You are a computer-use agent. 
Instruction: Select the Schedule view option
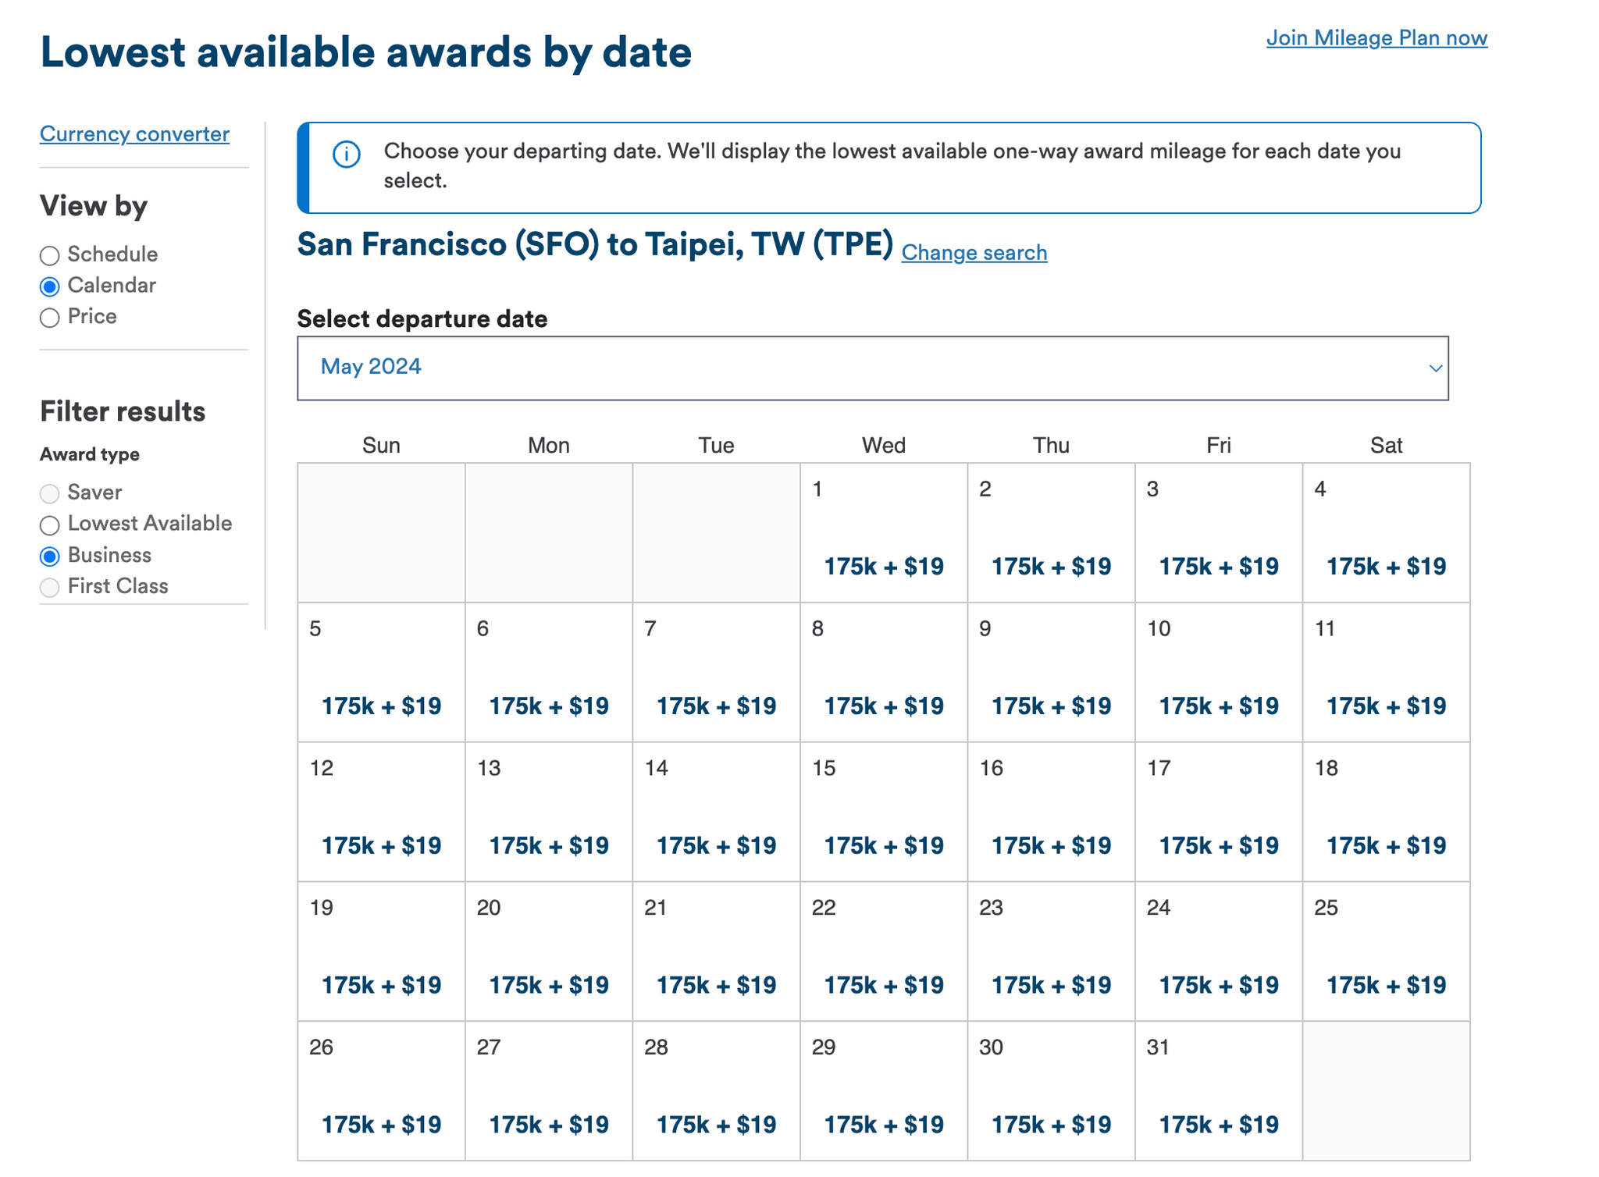pos(50,254)
